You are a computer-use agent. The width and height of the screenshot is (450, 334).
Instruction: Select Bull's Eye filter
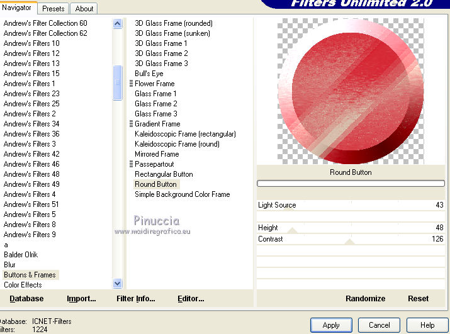(149, 74)
